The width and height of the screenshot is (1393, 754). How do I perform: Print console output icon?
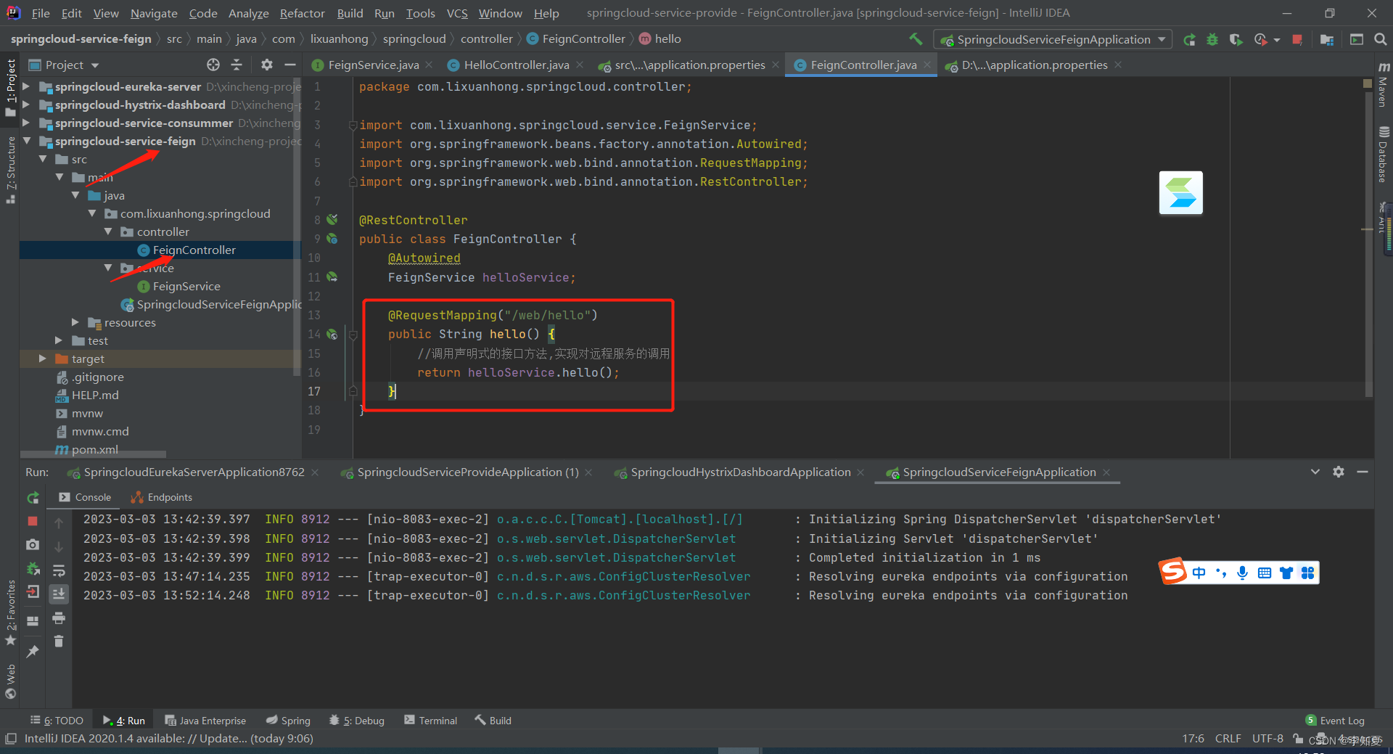(x=59, y=618)
